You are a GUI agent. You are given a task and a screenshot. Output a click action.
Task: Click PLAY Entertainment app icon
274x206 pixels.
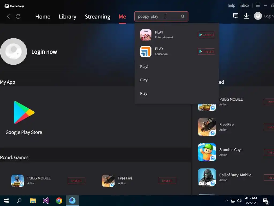click(146, 35)
